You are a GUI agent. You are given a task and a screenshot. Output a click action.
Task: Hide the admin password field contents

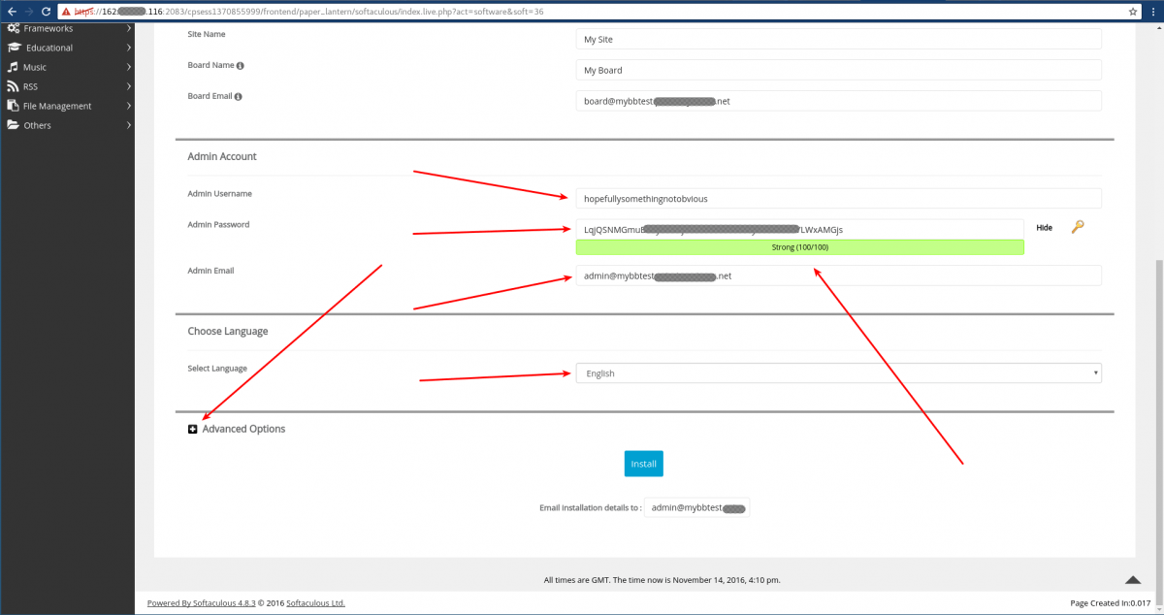coord(1044,226)
